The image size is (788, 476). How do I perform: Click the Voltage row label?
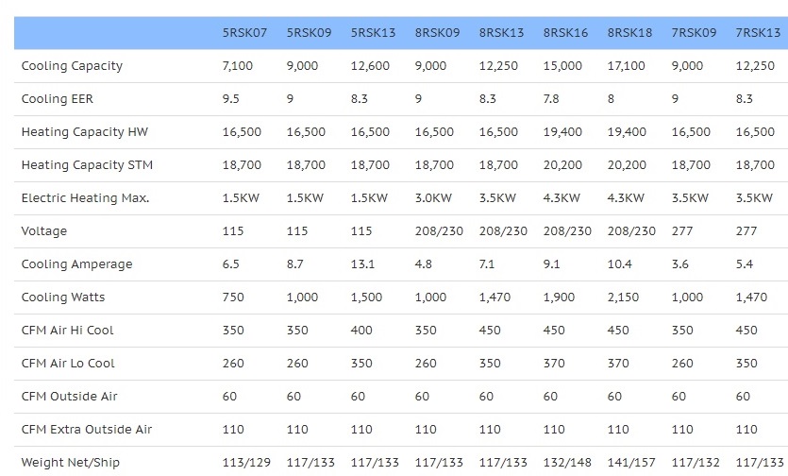tap(43, 231)
